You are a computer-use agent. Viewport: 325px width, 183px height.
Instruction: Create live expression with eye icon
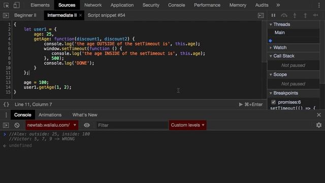pos(87,125)
